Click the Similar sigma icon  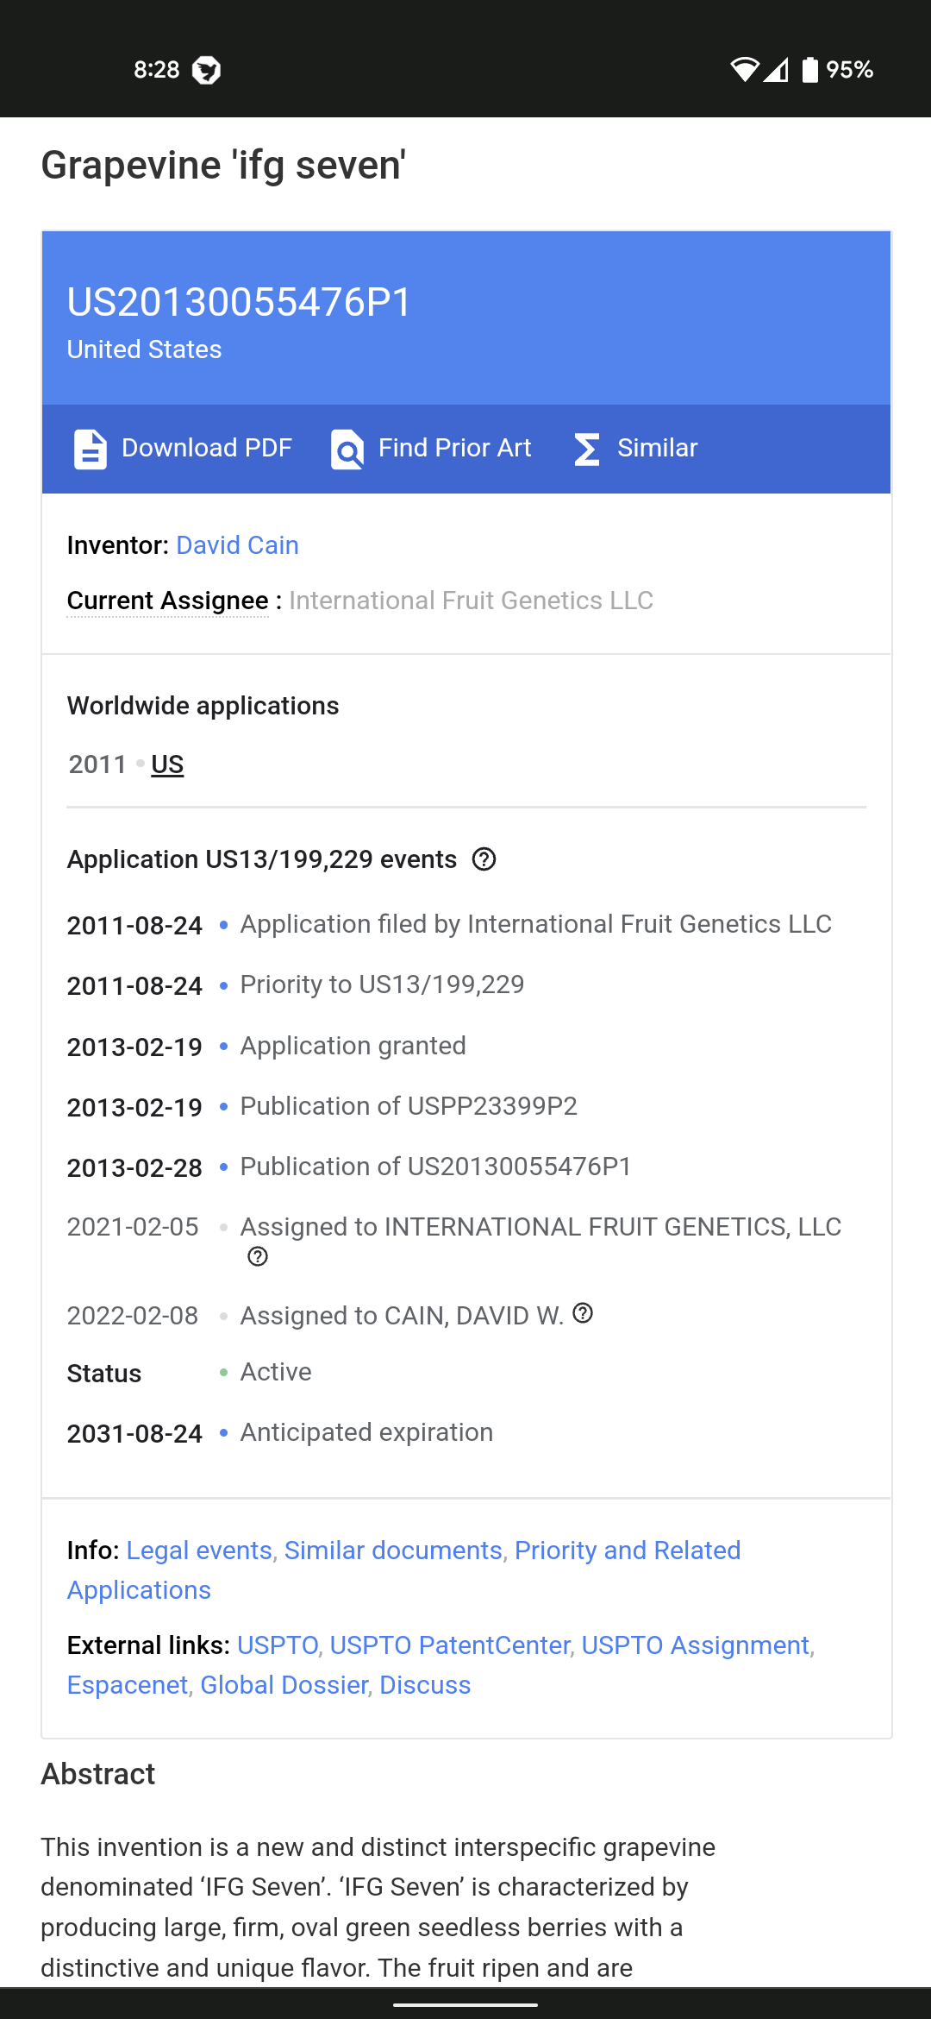click(x=587, y=449)
